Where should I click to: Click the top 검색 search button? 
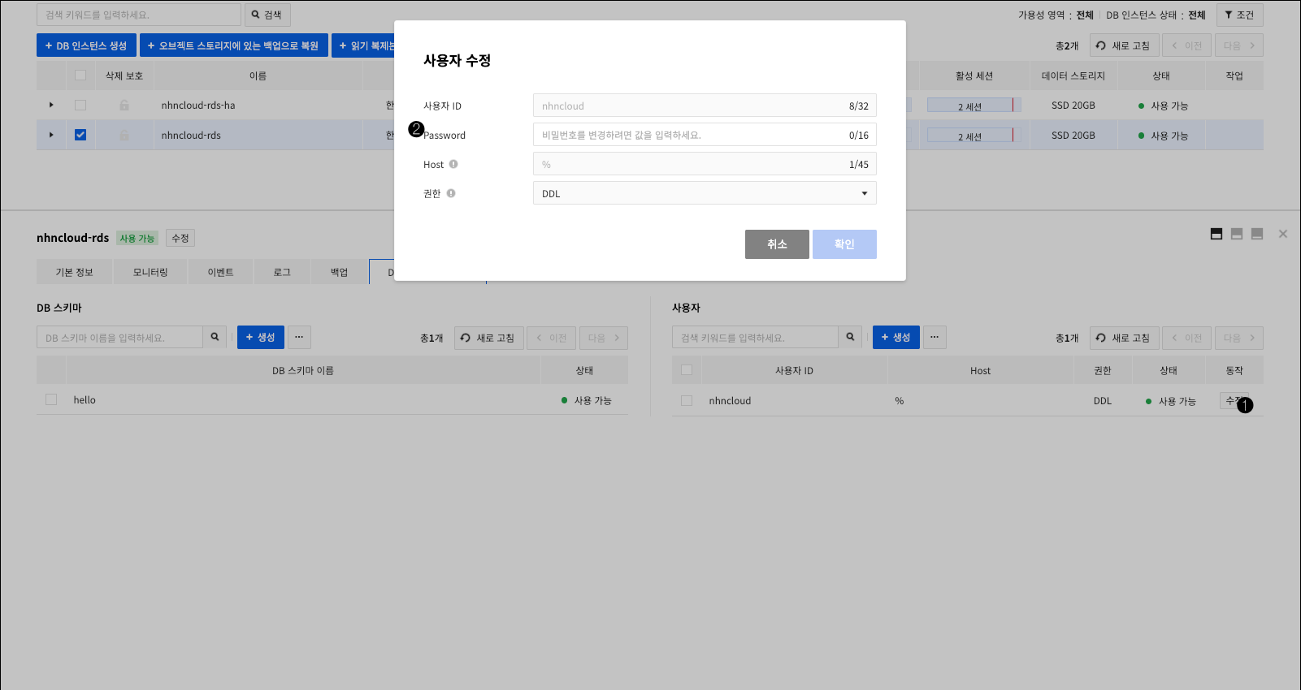coord(267,15)
